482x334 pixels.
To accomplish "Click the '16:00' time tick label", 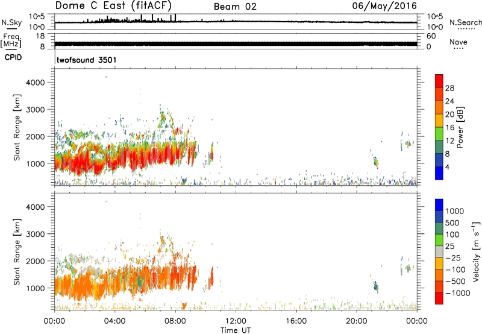I will click(x=296, y=321).
